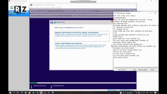Open Berkas menu in VirtualBox Manager
Viewport: 167px width, 94px height.
coord(11,3)
